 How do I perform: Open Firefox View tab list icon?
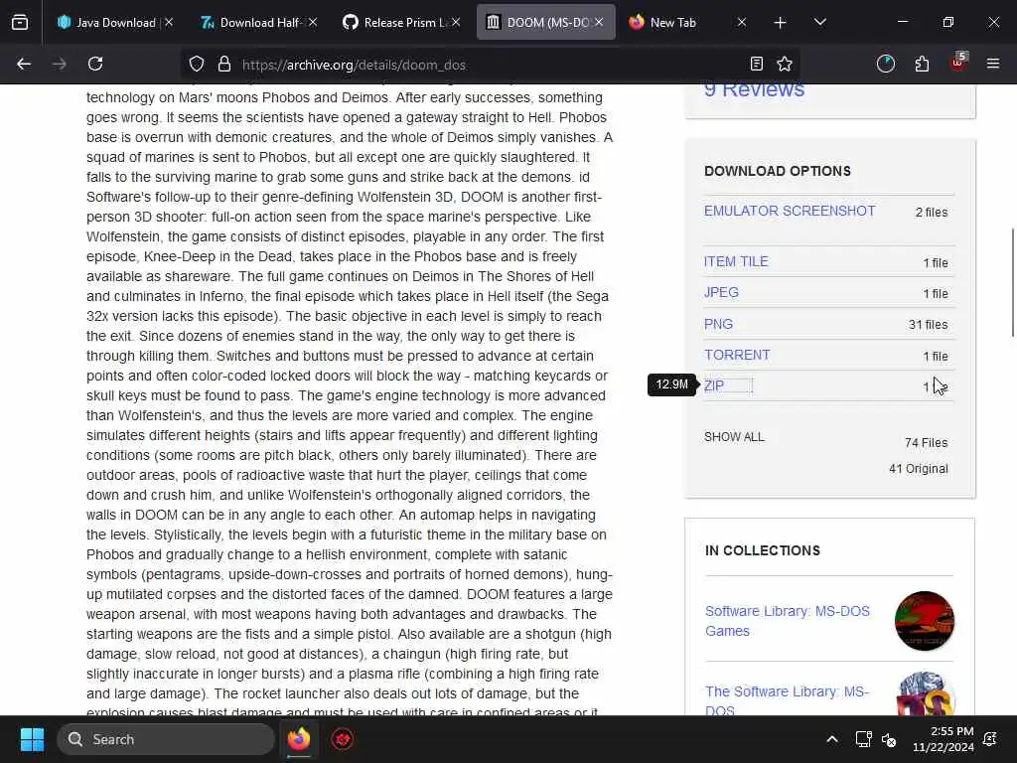20,23
